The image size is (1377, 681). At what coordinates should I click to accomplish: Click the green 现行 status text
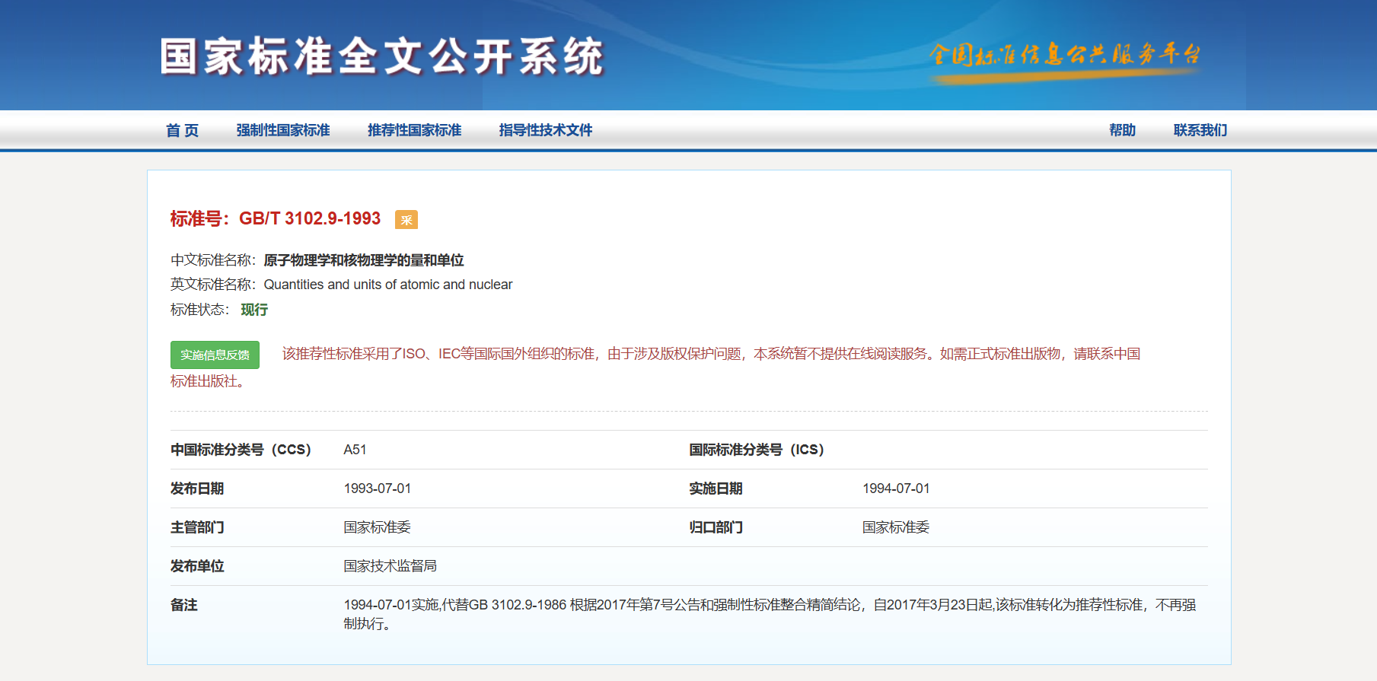point(254,310)
